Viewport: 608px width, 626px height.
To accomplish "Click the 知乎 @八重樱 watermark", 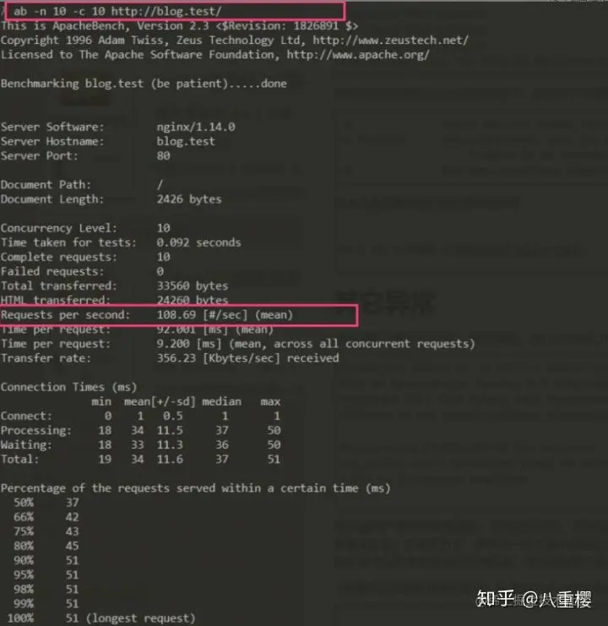I will [535, 599].
